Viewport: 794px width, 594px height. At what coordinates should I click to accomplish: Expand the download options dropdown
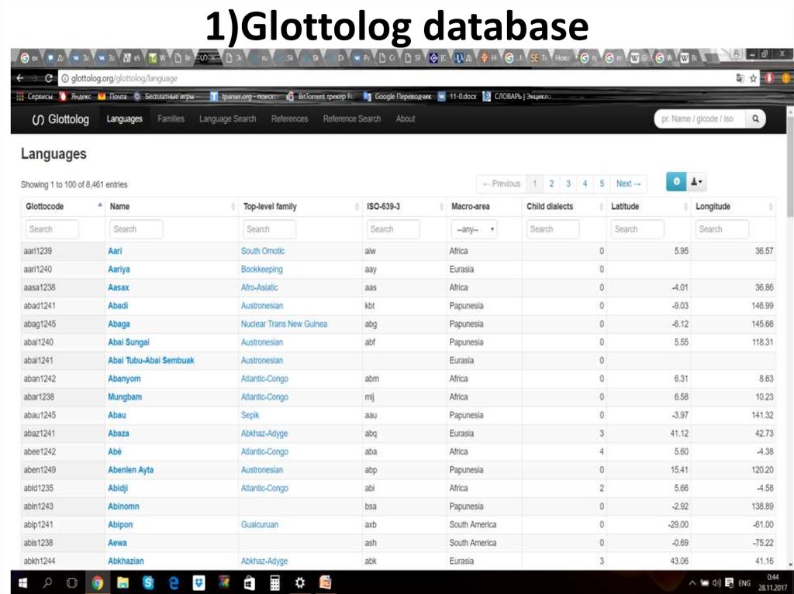pos(696,182)
